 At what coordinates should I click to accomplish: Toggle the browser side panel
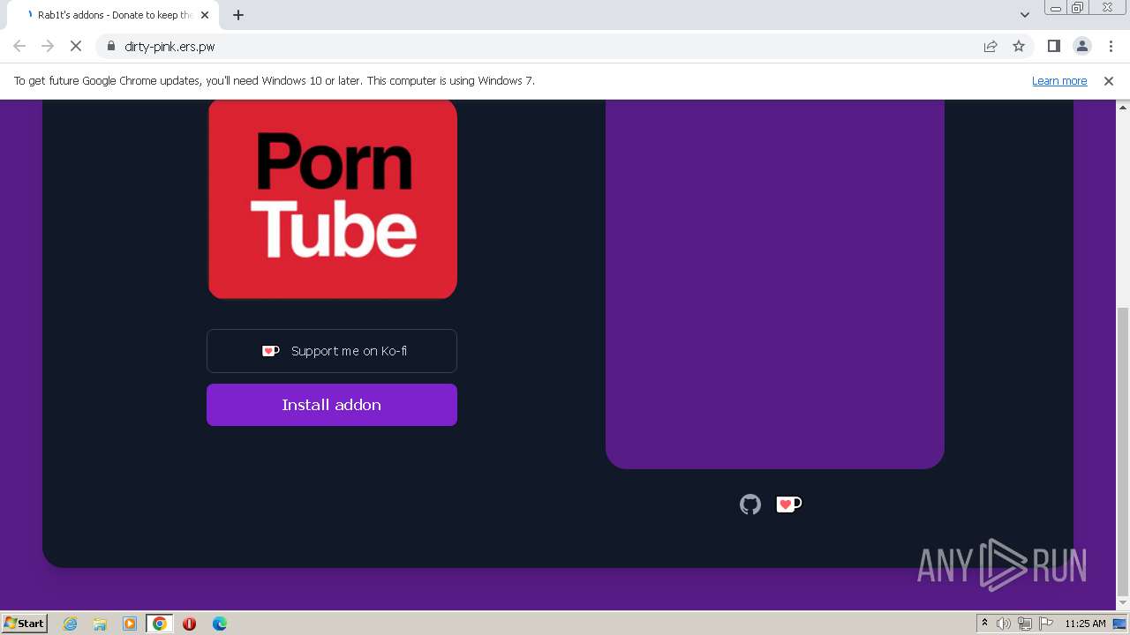pyautogui.click(x=1053, y=47)
